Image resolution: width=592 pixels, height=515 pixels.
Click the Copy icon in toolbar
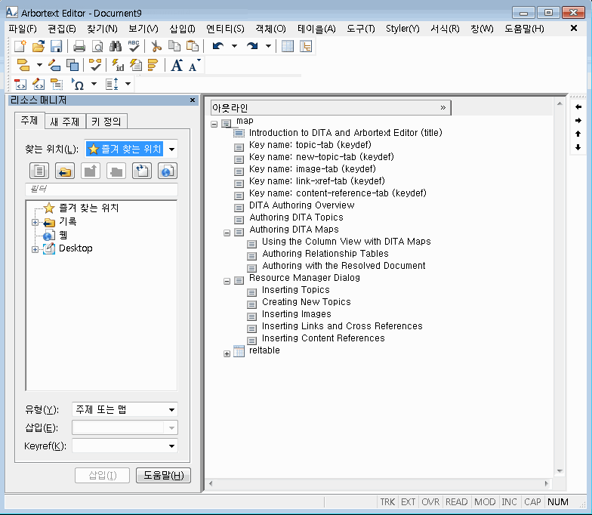click(x=174, y=46)
